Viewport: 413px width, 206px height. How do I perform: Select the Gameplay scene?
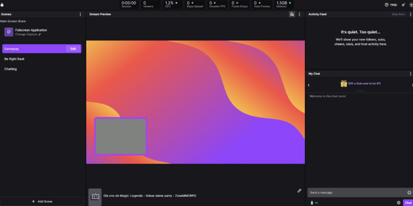pos(42,49)
